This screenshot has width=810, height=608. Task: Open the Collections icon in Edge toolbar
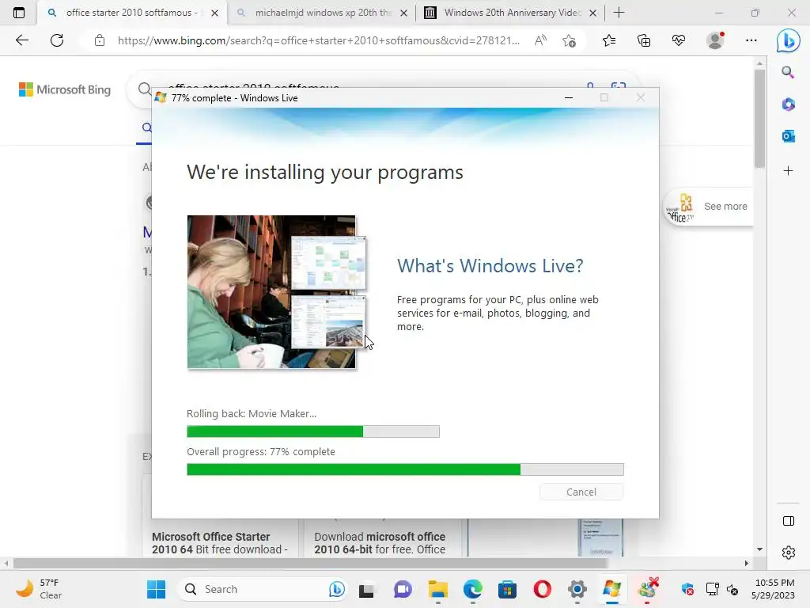coord(644,40)
